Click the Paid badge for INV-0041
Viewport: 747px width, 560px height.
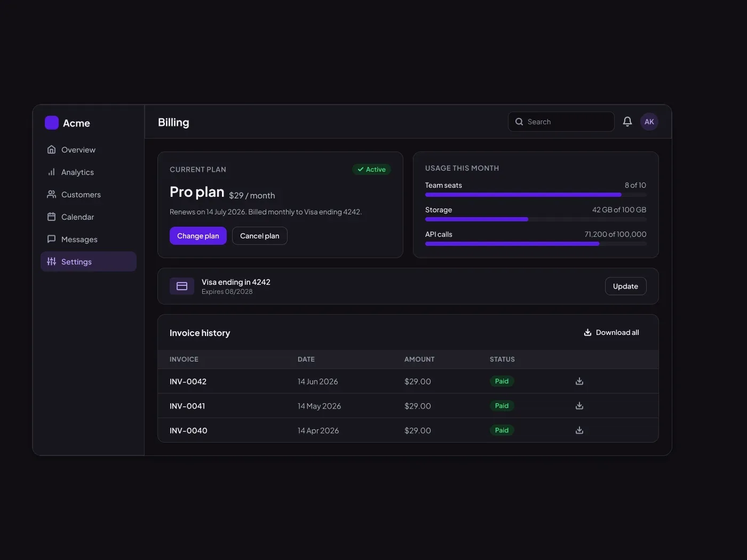(x=502, y=406)
